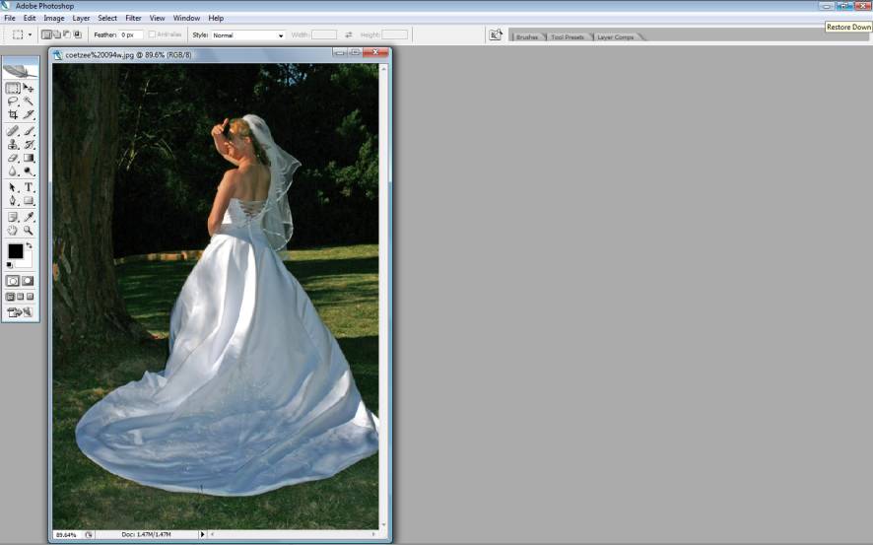The height and width of the screenshot is (545, 873).
Task: Reset default foreground and background colors
Action: click(x=9, y=265)
